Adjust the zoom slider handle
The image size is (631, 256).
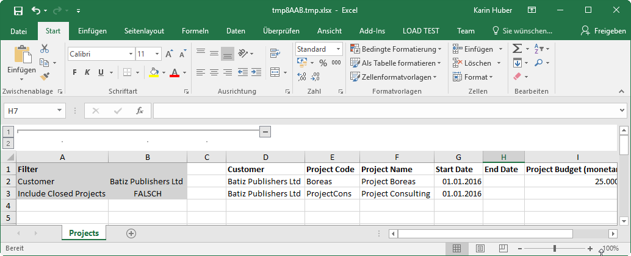click(x=555, y=248)
